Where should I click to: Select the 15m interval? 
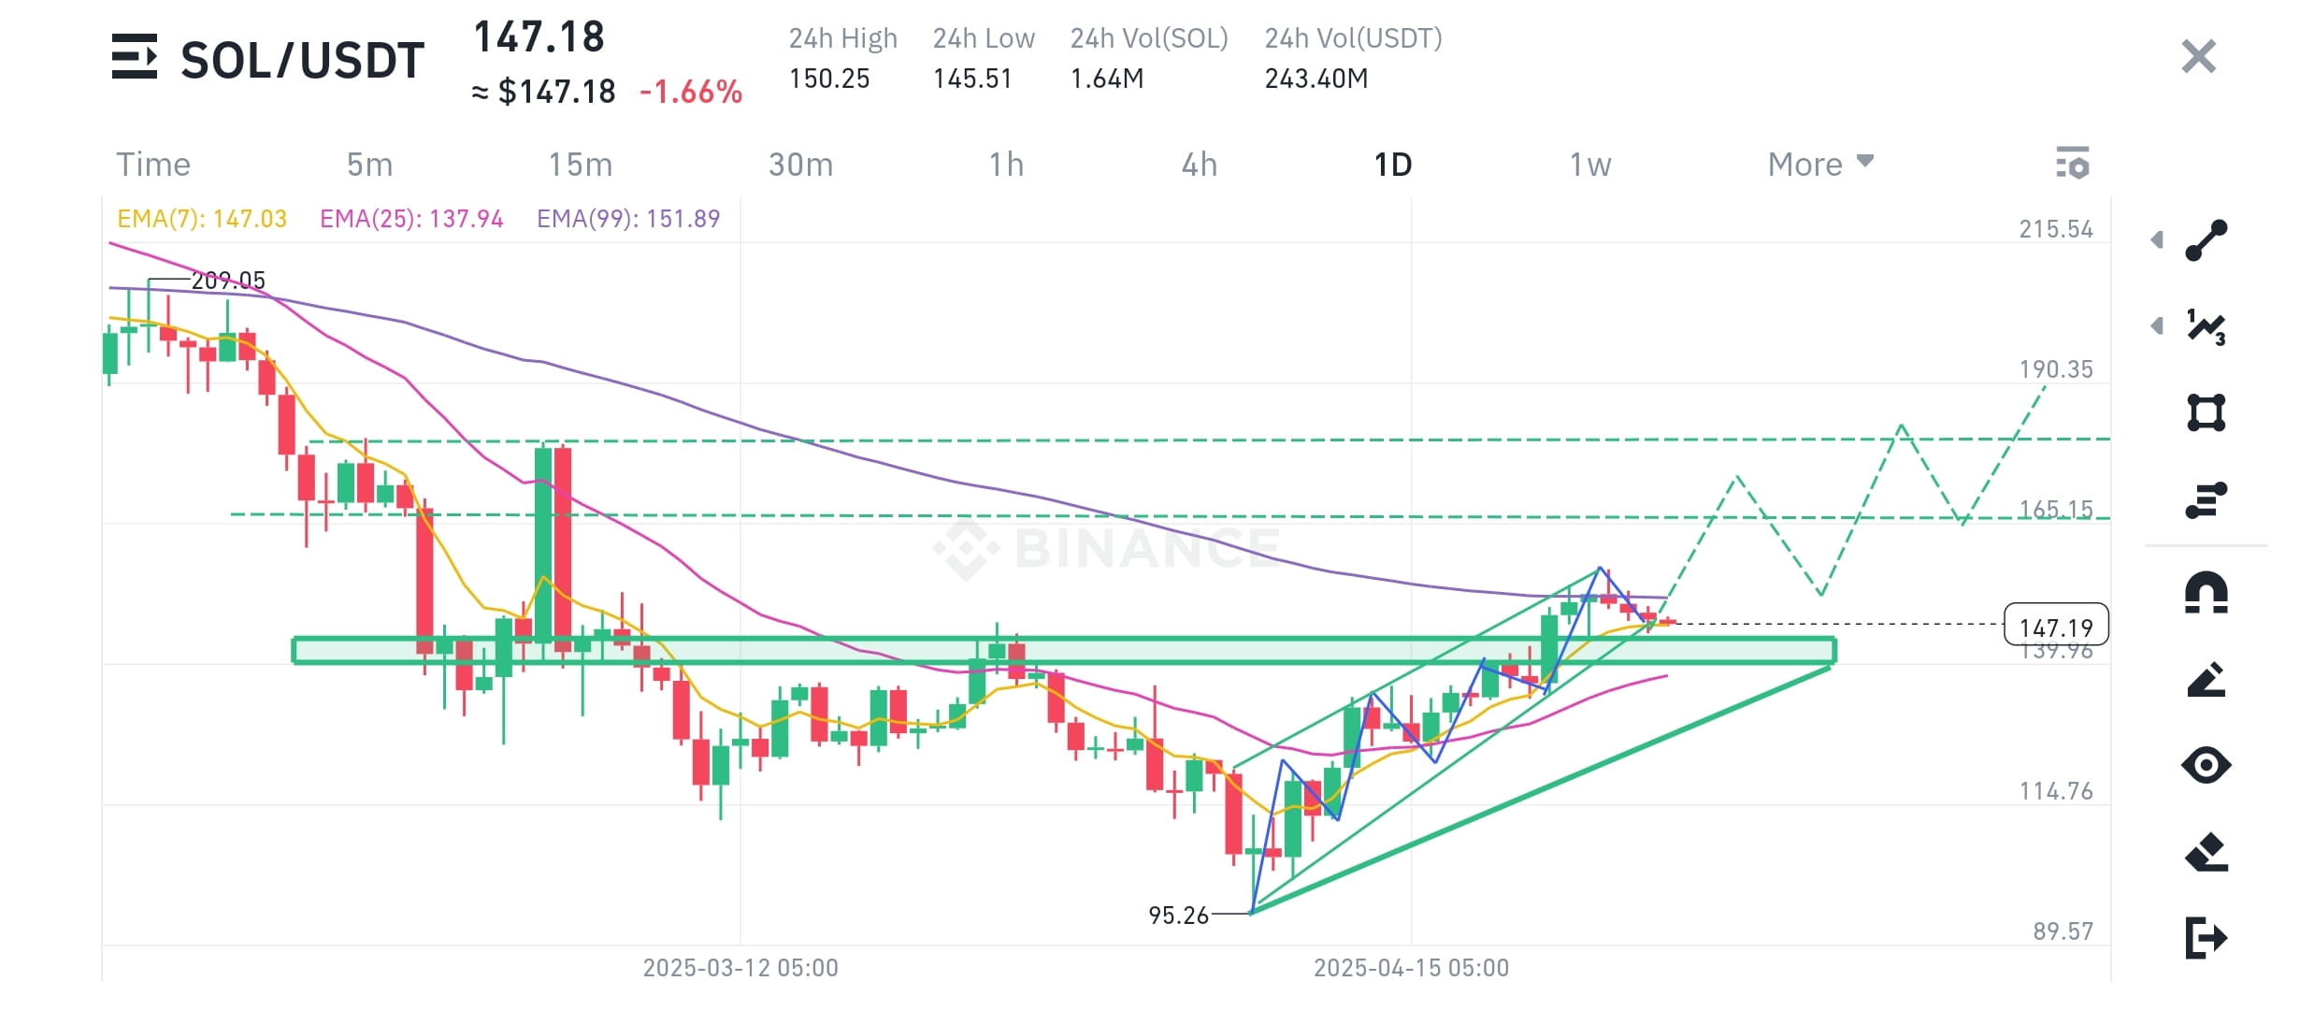pos(581,165)
